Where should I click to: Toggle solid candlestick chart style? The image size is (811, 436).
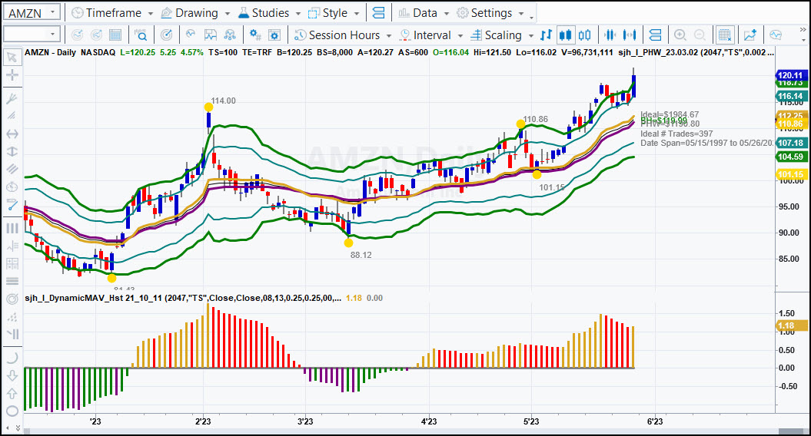pos(565,35)
